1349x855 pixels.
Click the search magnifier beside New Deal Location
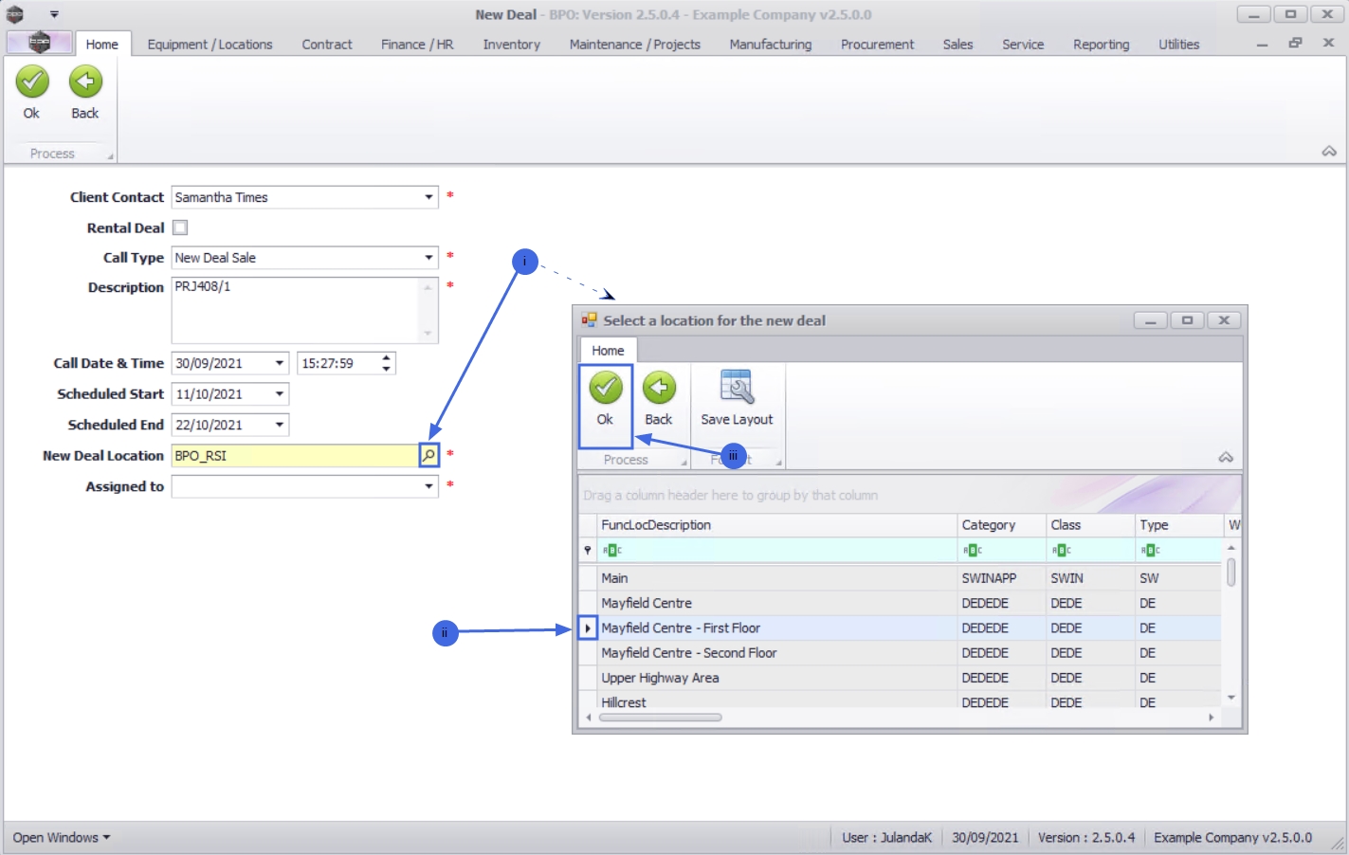428,456
